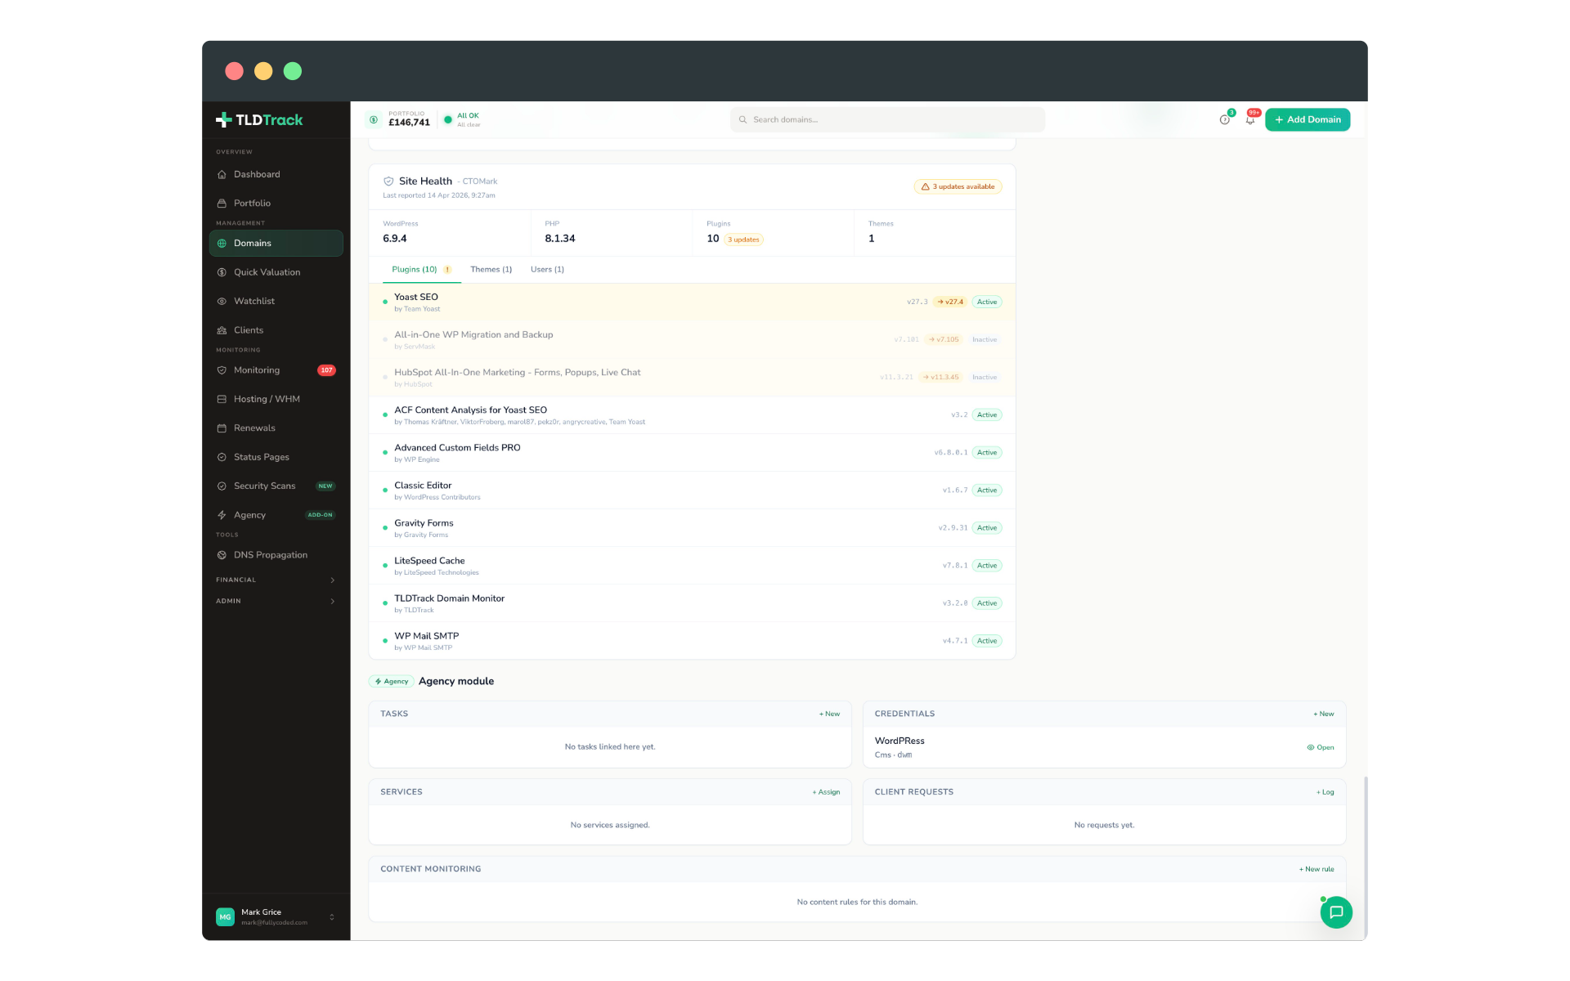
Task: Click the Yoast SEO v27.4 update badge
Action: [950, 302]
